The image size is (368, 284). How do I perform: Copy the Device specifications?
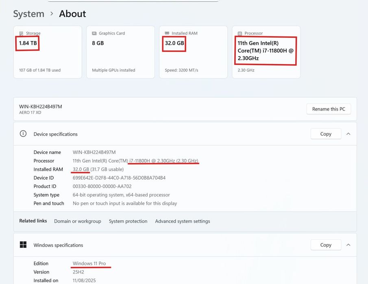pos(326,134)
